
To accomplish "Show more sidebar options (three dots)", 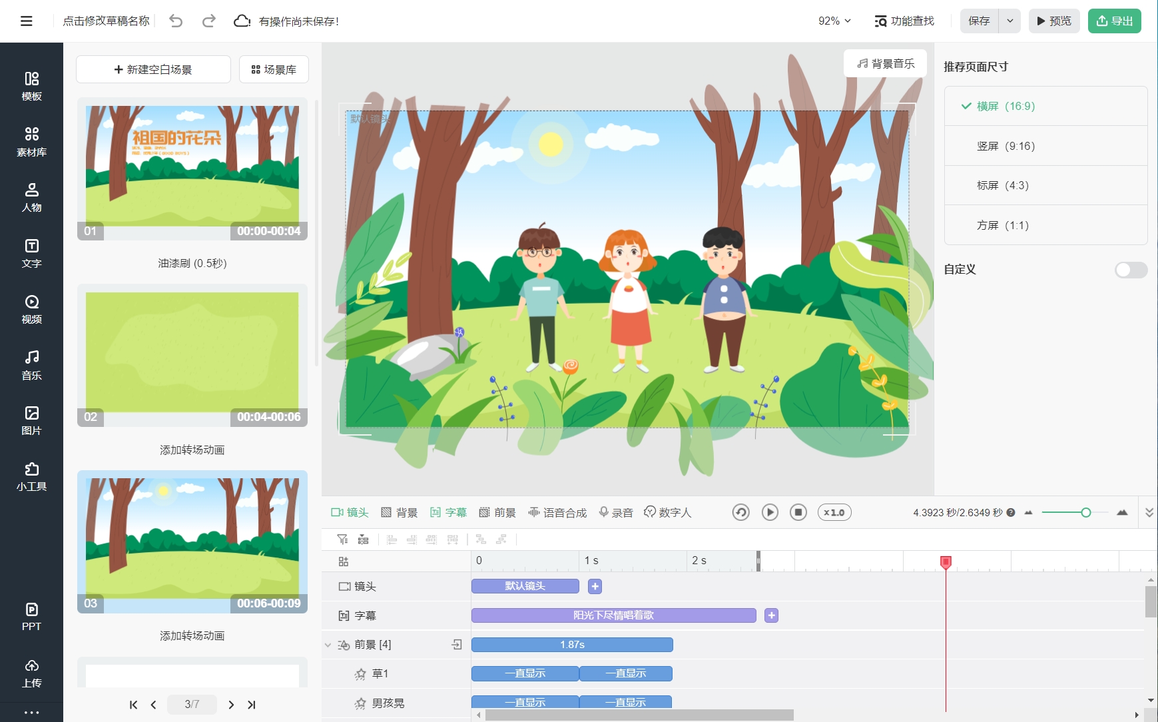I will (31, 712).
